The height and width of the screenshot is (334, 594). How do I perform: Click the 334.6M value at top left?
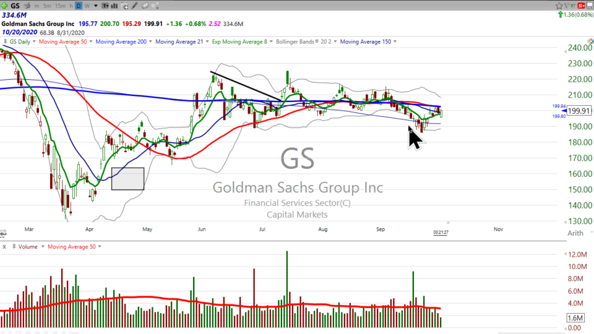coord(14,15)
